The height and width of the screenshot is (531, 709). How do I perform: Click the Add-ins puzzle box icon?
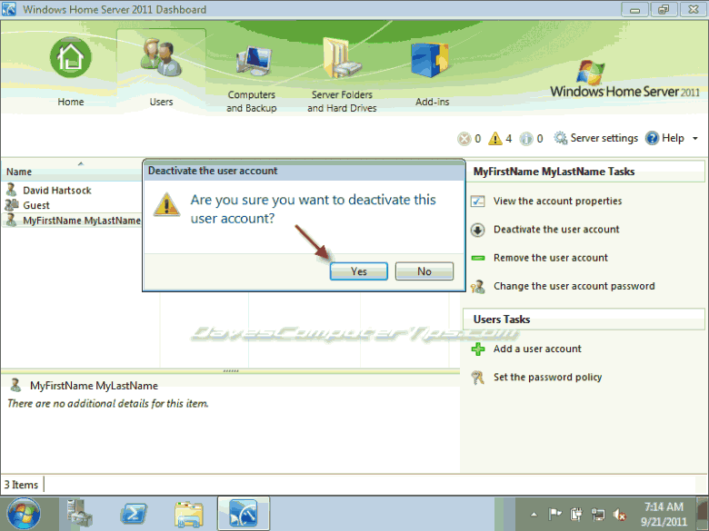[430, 59]
